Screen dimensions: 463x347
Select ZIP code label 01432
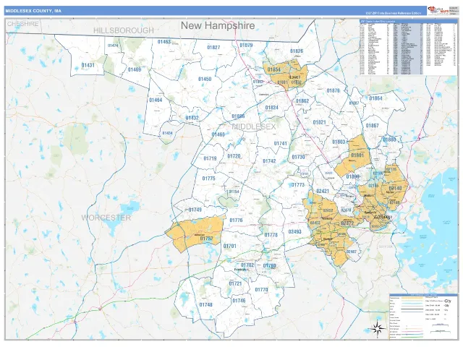[x=192, y=118]
